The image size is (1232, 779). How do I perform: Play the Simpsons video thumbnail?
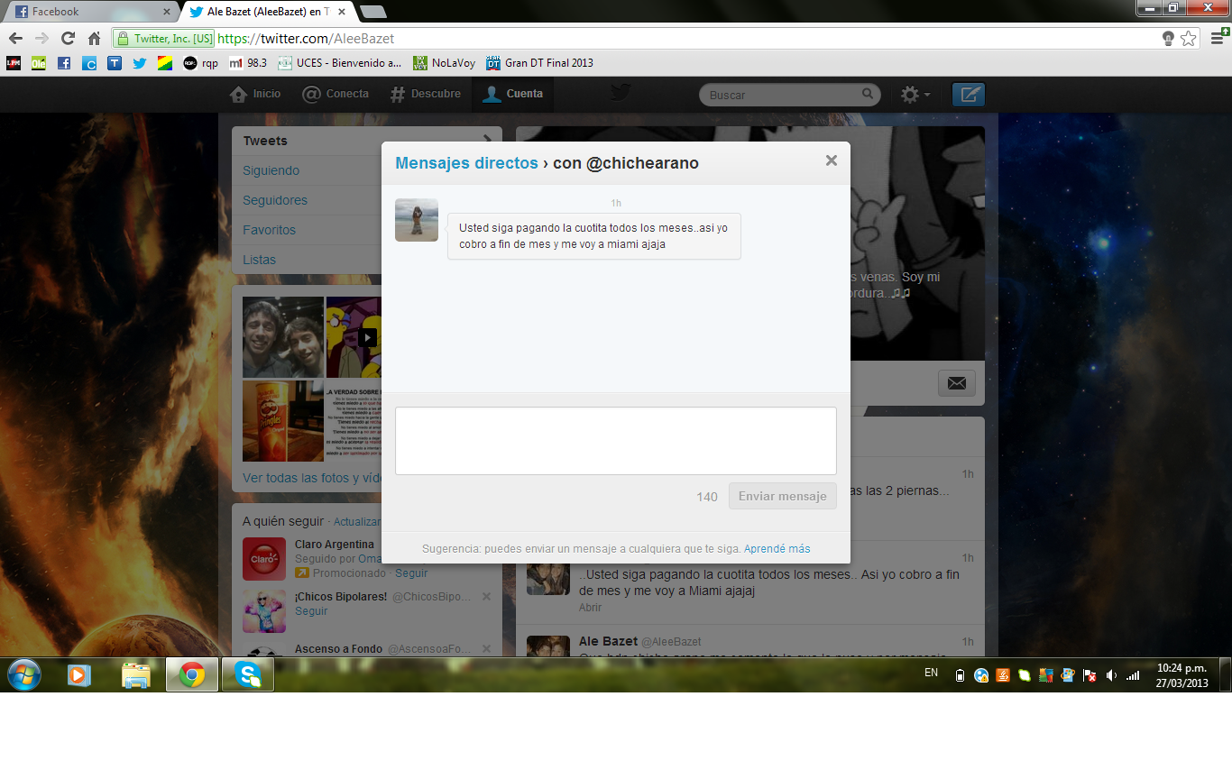click(367, 337)
